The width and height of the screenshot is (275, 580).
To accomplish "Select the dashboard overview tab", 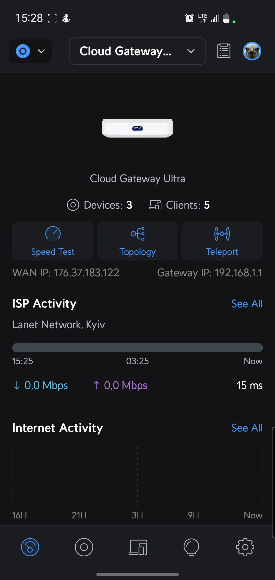I will [x=30, y=547].
